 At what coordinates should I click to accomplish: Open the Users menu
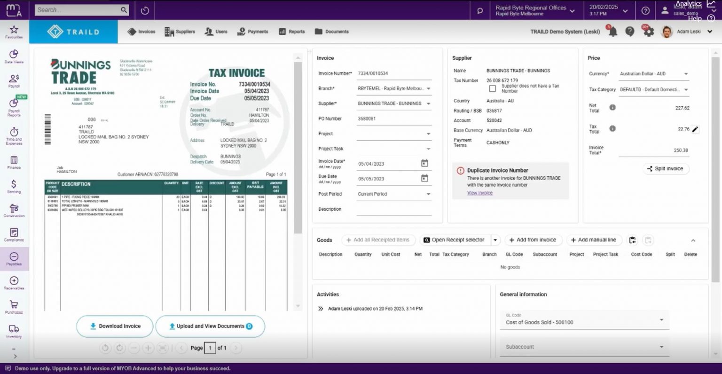pos(216,32)
